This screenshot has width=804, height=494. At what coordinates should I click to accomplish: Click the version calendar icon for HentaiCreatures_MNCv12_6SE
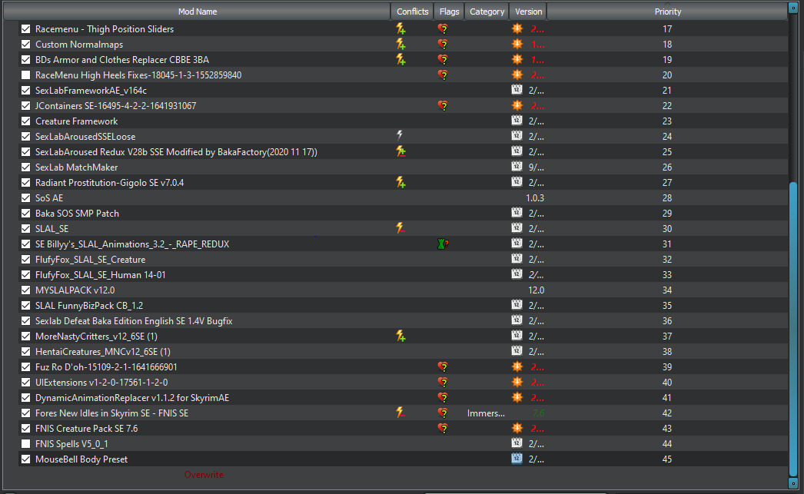[x=517, y=351]
